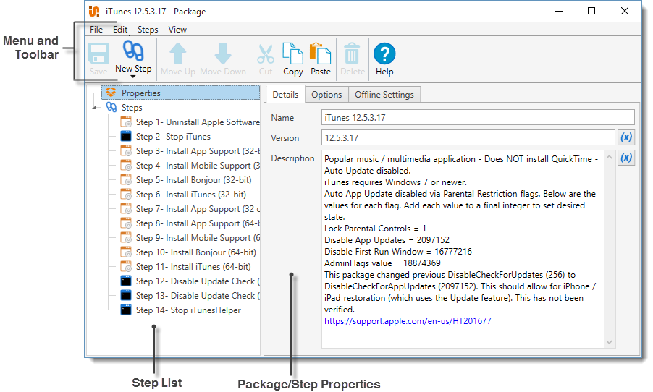Click the Cut scissors icon
The height and width of the screenshot is (392, 653).
[x=266, y=54]
